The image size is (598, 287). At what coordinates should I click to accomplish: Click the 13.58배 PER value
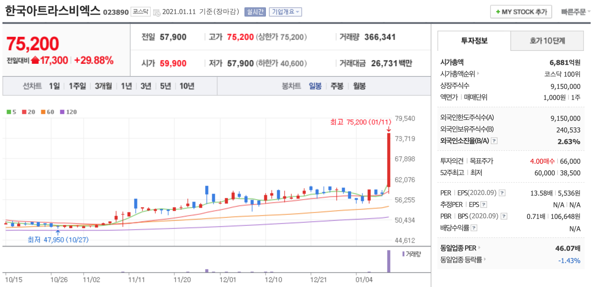click(x=541, y=193)
